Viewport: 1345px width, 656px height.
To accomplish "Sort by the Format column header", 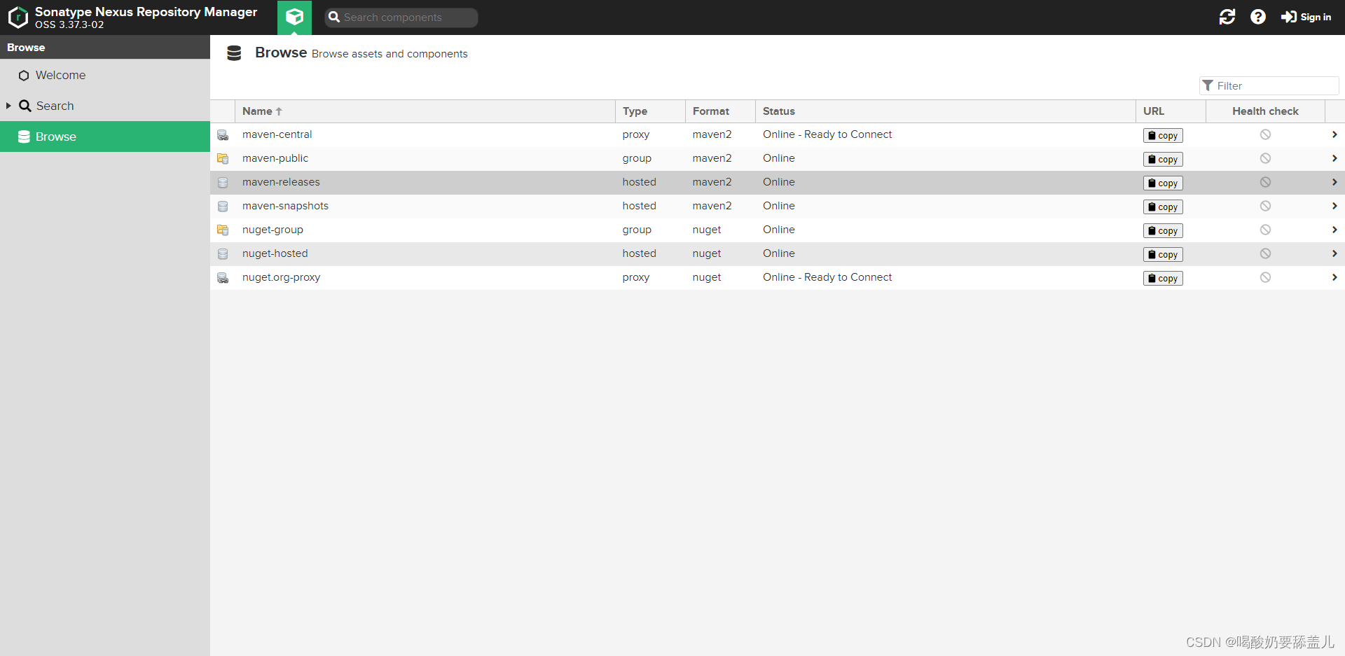I will [720, 111].
